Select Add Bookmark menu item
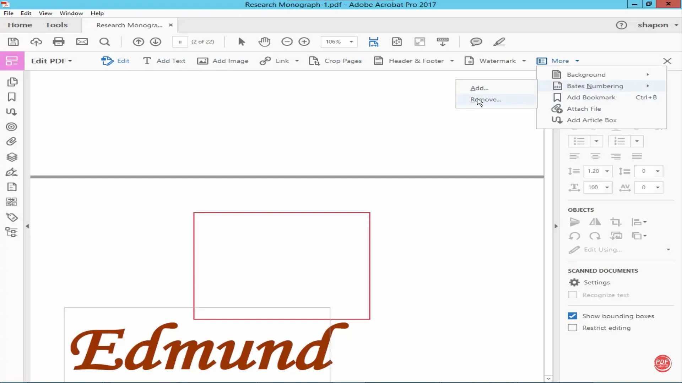682x383 pixels. pyautogui.click(x=591, y=97)
